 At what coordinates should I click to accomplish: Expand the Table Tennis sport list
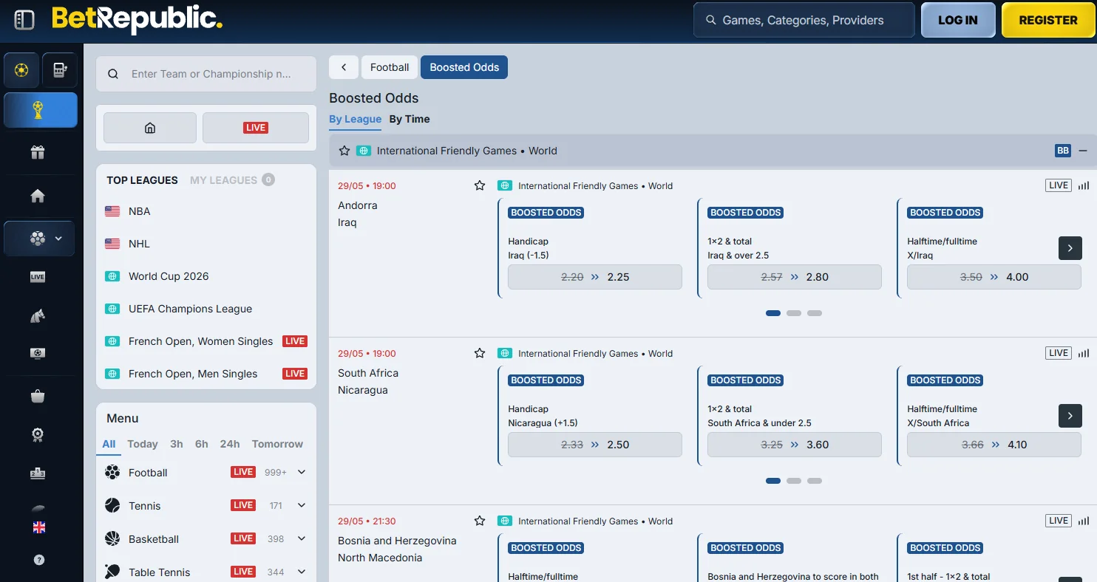click(302, 572)
